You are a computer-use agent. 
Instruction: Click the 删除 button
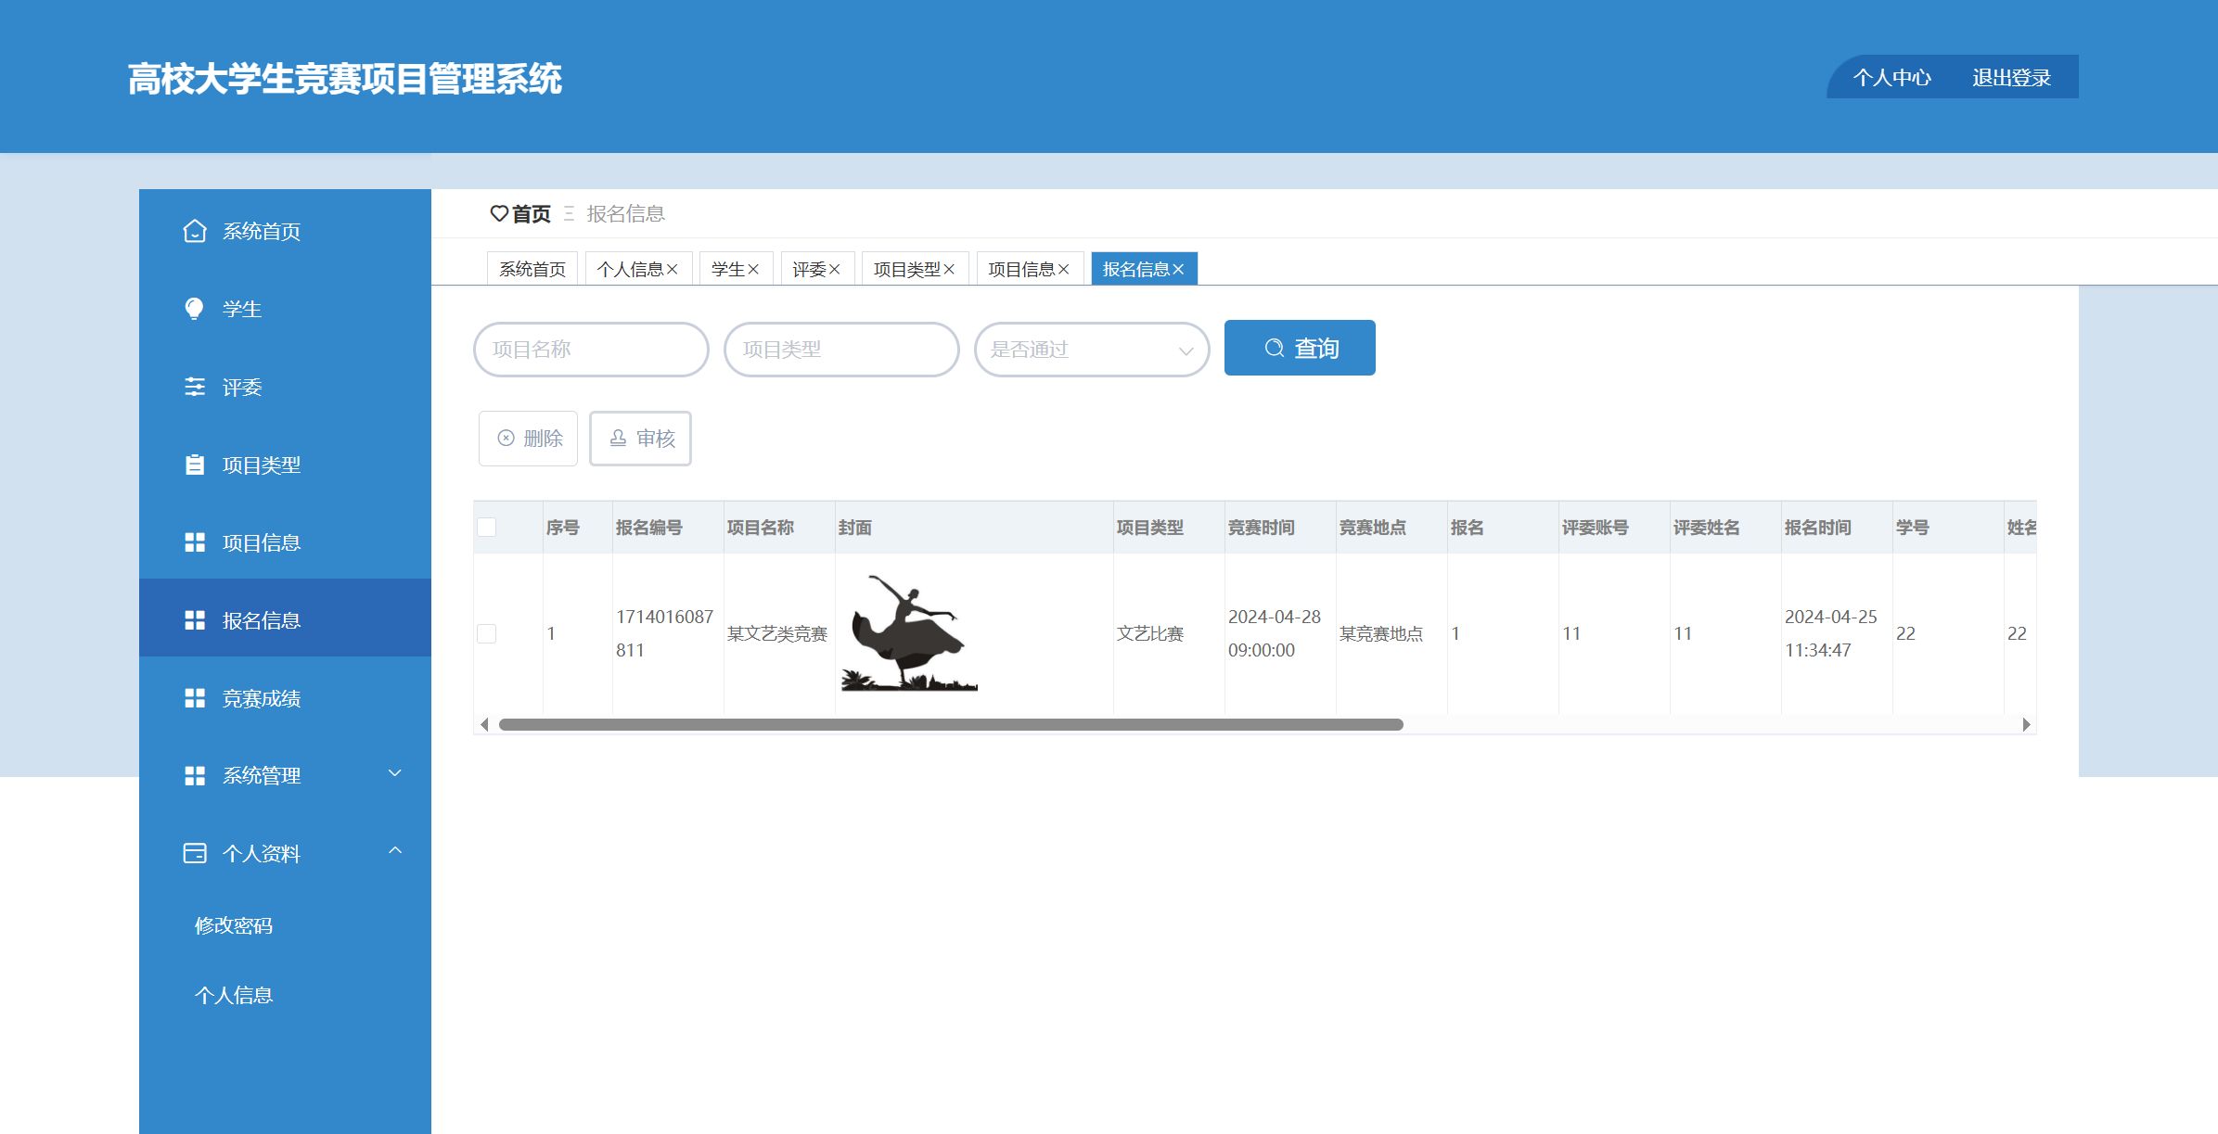point(528,438)
